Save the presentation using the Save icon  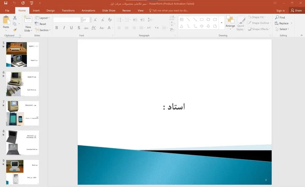[x=5, y=3]
